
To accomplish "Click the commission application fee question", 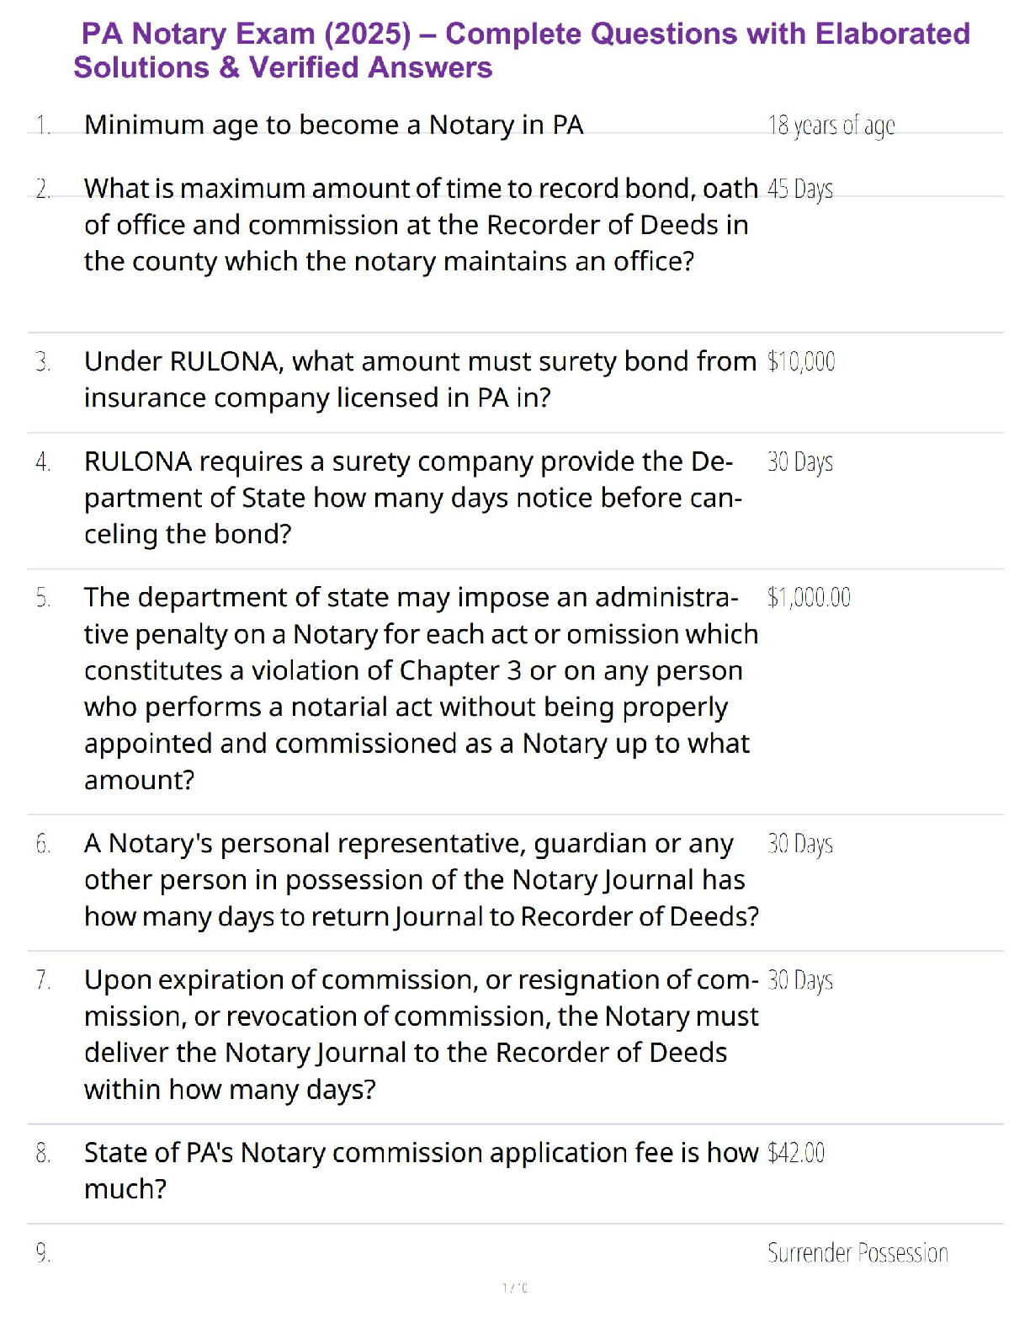I will (419, 1170).
